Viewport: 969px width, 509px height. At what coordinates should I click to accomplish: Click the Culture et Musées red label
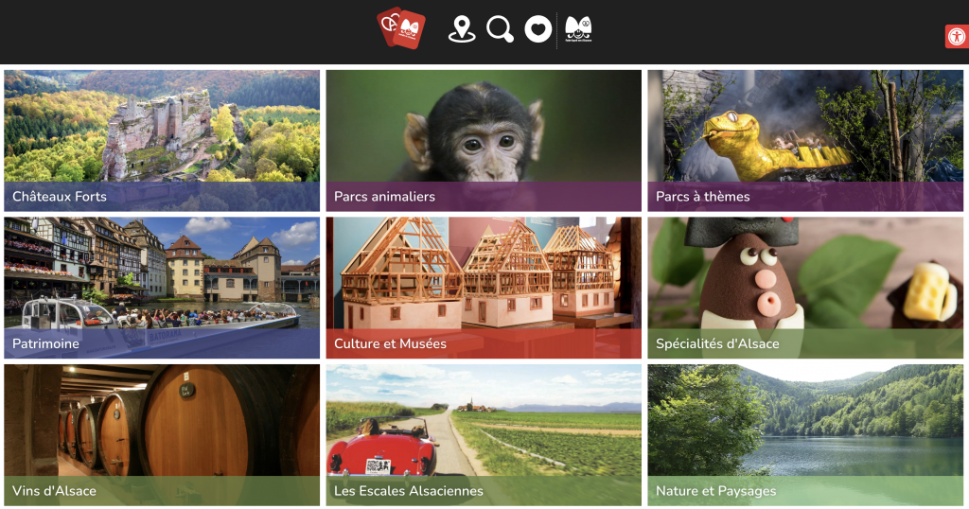pos(484,343)
